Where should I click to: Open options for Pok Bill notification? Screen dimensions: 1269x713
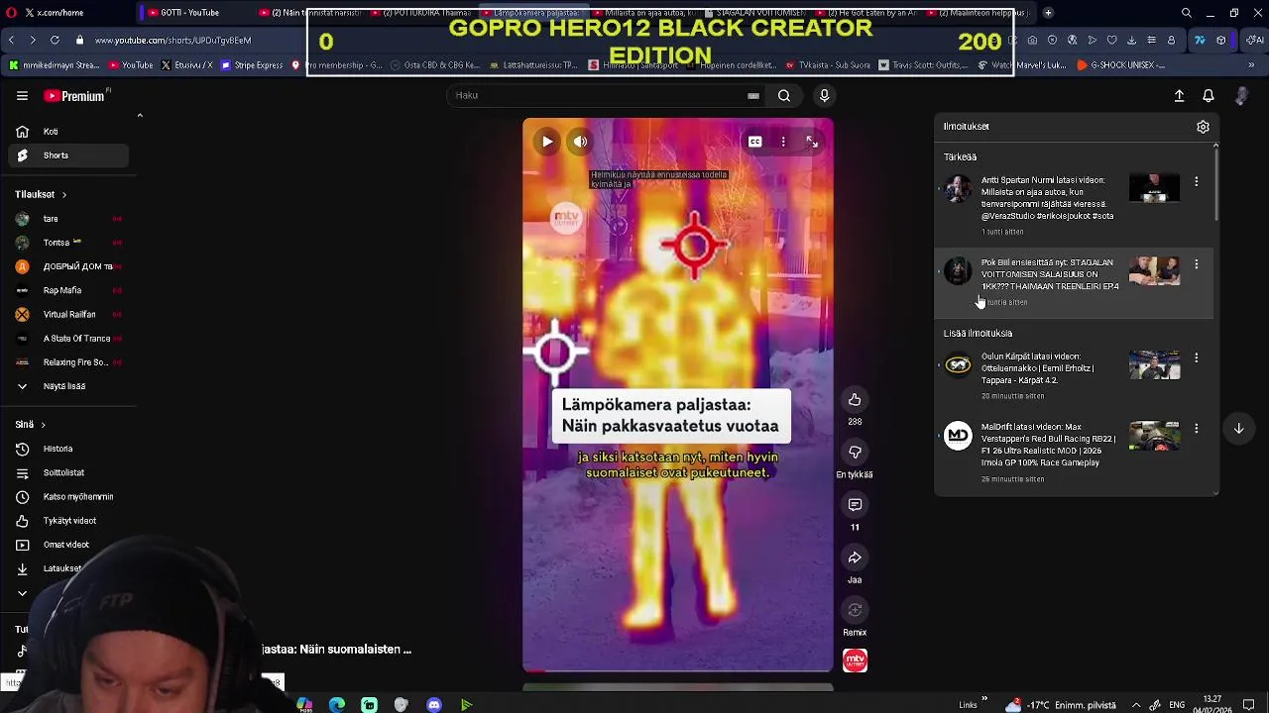click(1196, 264)
